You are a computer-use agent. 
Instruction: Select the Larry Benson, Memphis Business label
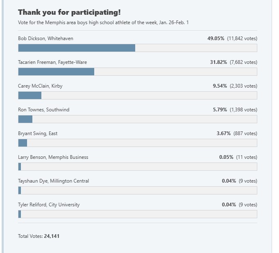coord(53,157)
